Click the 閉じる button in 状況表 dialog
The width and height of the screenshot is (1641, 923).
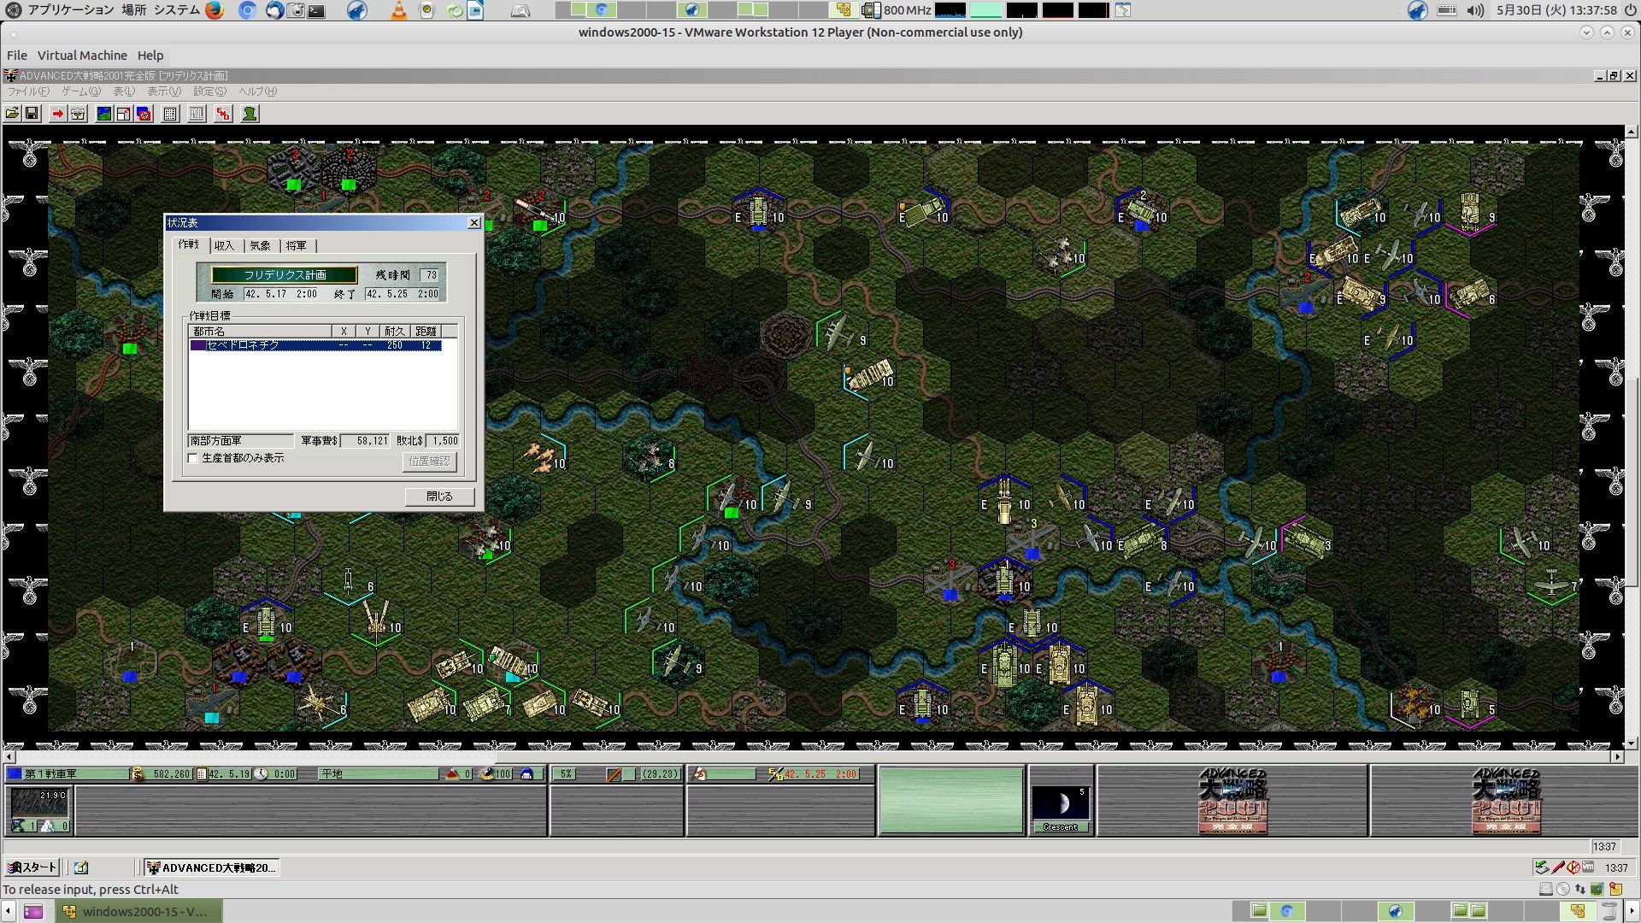click(x=439, y=497)
